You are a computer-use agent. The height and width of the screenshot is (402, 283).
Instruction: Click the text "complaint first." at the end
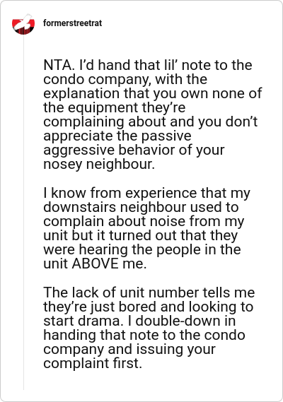pos(93,363)
